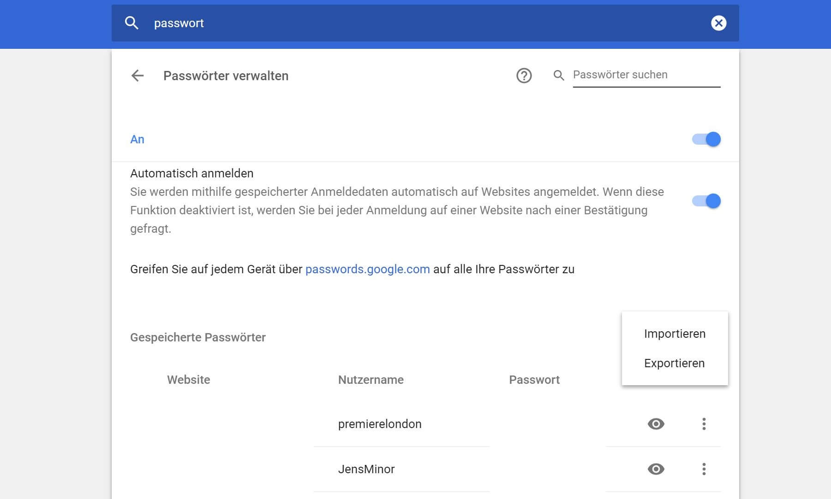Click the magnifier icon next to Passwörter suchen
The width and height of the screenshot is (831, 499).
[x=559, y=76]
